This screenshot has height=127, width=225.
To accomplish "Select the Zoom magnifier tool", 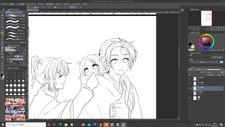I will point(2,12).
